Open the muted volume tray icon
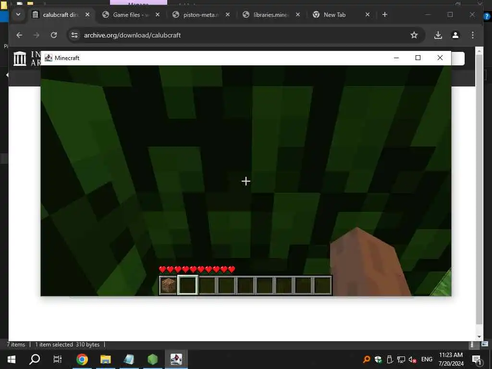 pyautogui.click(x=412, y=359)
